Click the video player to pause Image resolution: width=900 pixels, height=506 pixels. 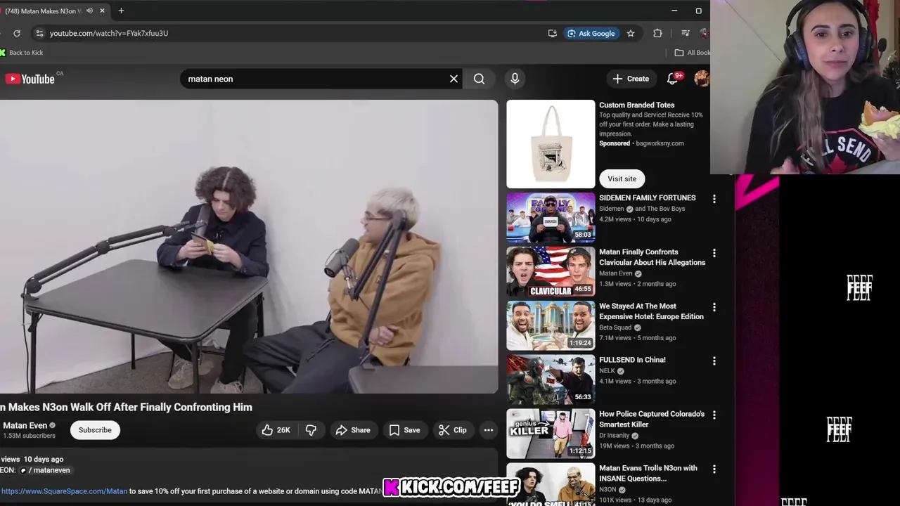pos(249,247)
